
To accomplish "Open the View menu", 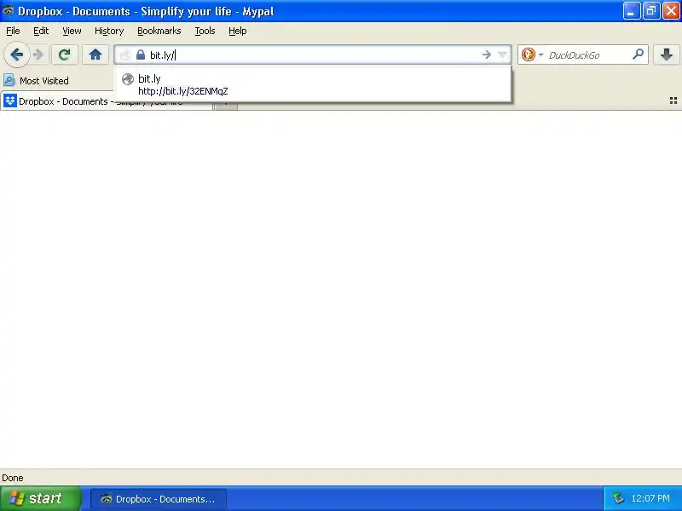I will point(72,31).
